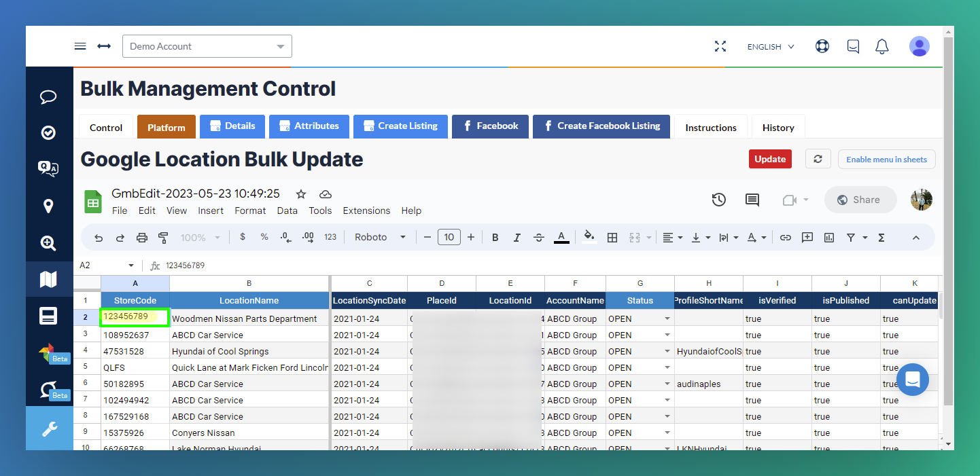Toggle bold formatting
The height and width of the screenshot is (476, 980).
coord(495,238)
